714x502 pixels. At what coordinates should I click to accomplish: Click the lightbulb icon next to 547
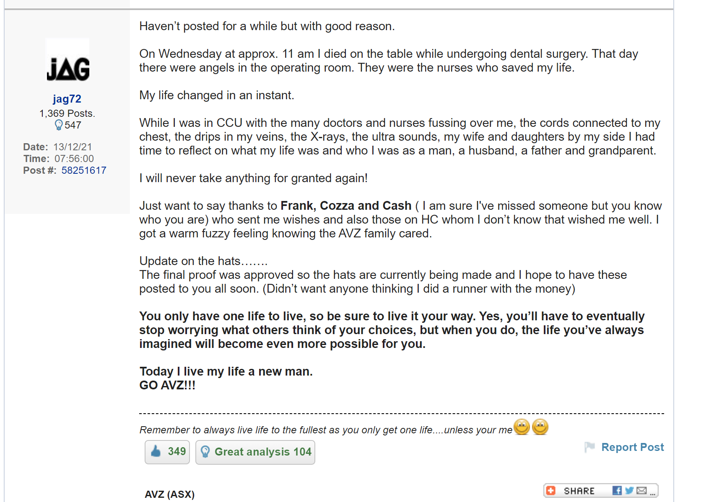[59, 125]
